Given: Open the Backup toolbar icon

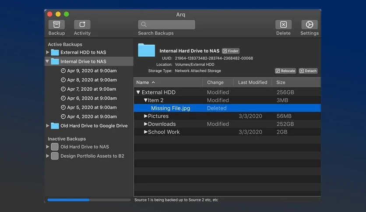Looking at the screenshot, I should (x=56, y=25).
